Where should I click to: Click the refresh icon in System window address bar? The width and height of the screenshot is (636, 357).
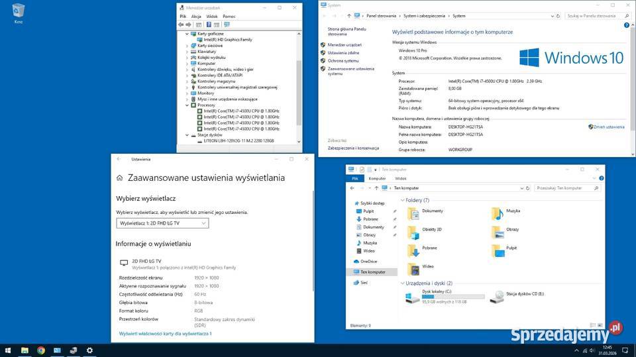click(558, 16)
